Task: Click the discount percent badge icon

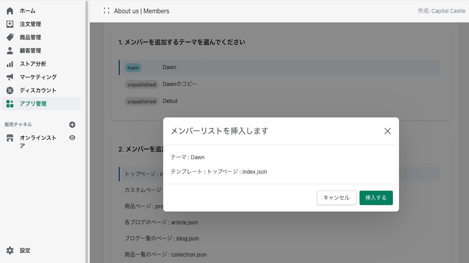Action: click(10, 90)
